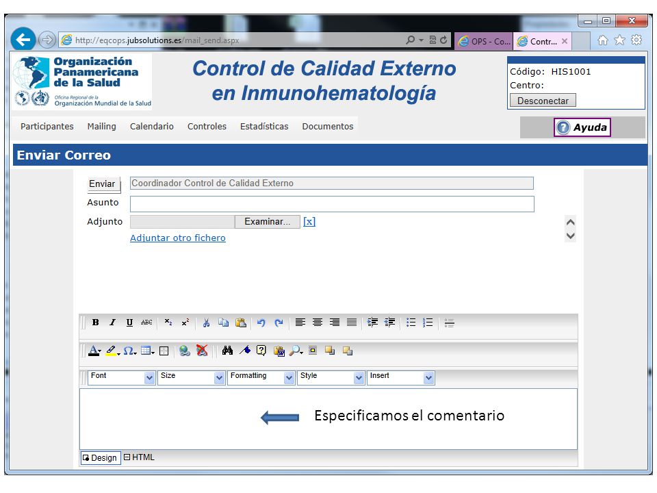Center-align the text
This screenshot has width=657, height=493.
[x=317, y=323]
